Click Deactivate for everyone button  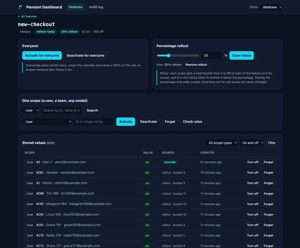pos(85,55)
